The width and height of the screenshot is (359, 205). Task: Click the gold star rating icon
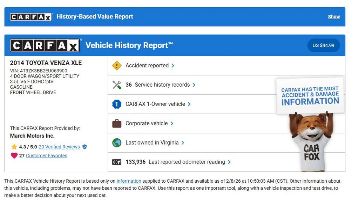[14, 147]
